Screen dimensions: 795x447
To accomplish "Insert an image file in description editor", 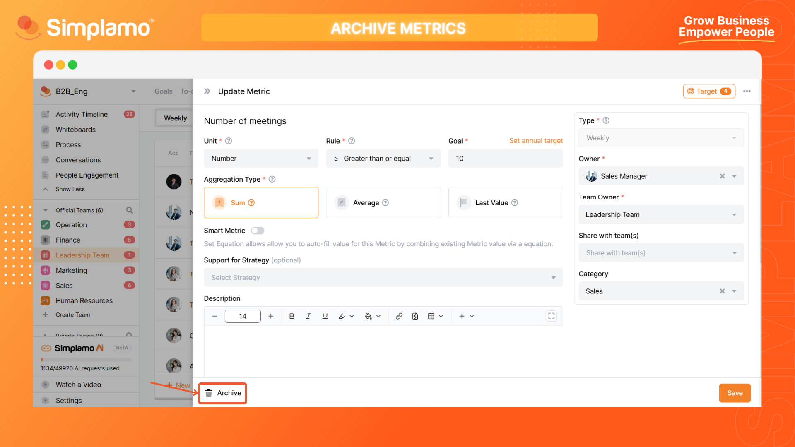I will [x=415, y=316].
